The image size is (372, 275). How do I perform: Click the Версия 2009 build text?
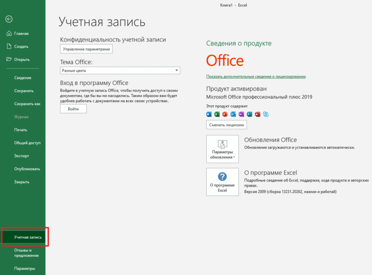(x=290, y=192)
